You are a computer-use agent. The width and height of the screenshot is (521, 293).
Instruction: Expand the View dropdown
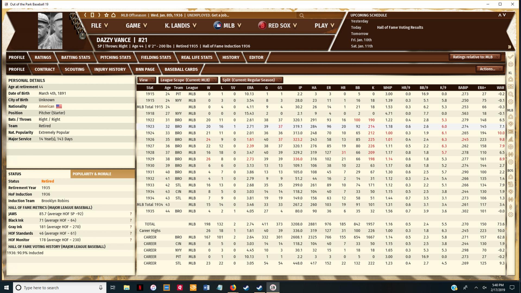pos(146,80)
